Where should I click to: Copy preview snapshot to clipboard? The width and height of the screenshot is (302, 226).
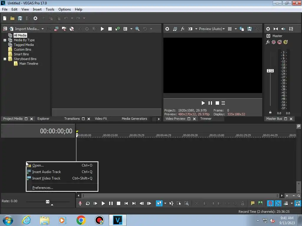(242, 29)
